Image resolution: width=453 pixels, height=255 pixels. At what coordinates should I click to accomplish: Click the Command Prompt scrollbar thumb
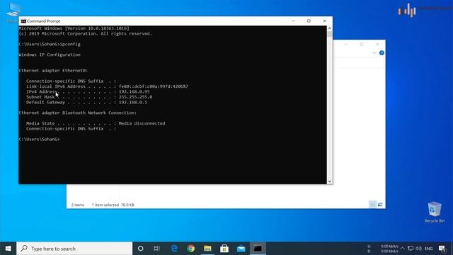click(330, 34)
